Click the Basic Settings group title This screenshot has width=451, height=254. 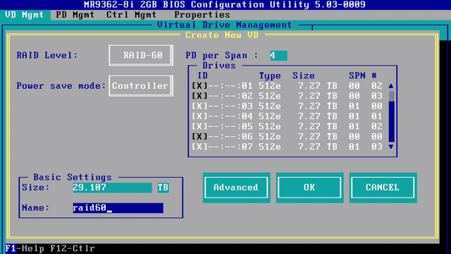click(x=73, y=177)
